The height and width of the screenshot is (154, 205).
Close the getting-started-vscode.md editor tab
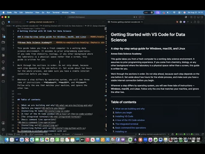[56, 22]
